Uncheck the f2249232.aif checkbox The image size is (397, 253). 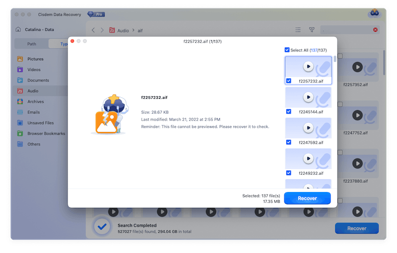coord(289,173)
